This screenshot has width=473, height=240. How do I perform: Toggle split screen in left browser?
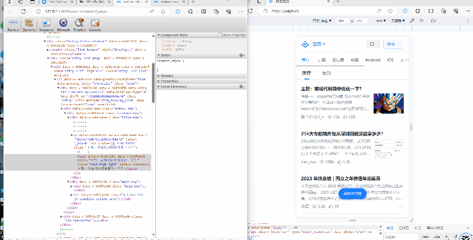point(204,11)
